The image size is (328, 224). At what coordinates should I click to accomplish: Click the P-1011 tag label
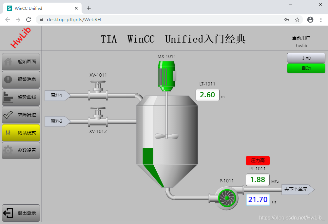[226, 181]
